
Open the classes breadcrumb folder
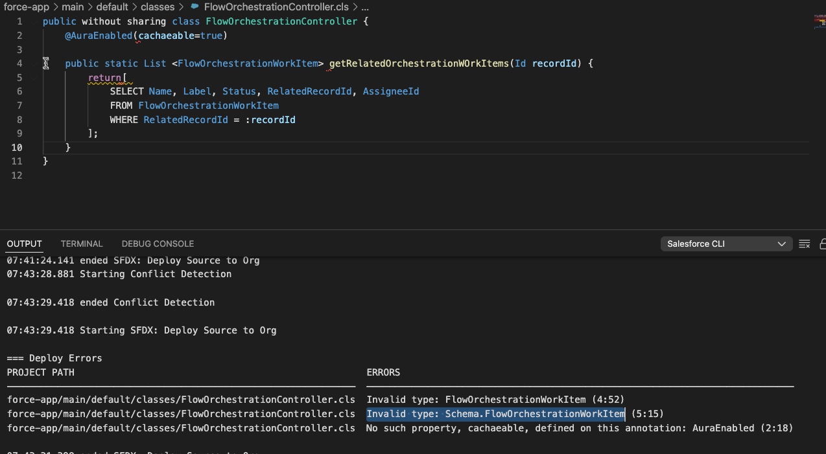tap(158, 7)
